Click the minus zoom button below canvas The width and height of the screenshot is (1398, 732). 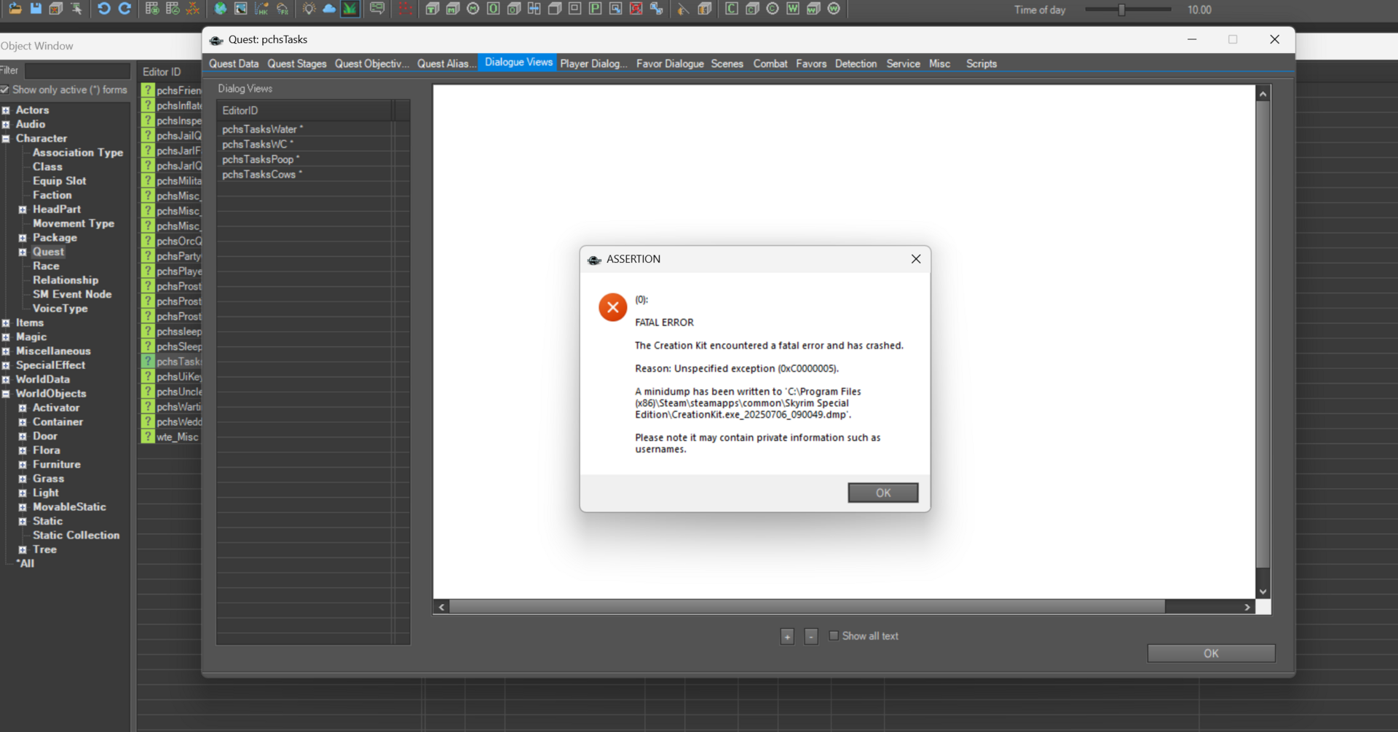click(811, 637)
